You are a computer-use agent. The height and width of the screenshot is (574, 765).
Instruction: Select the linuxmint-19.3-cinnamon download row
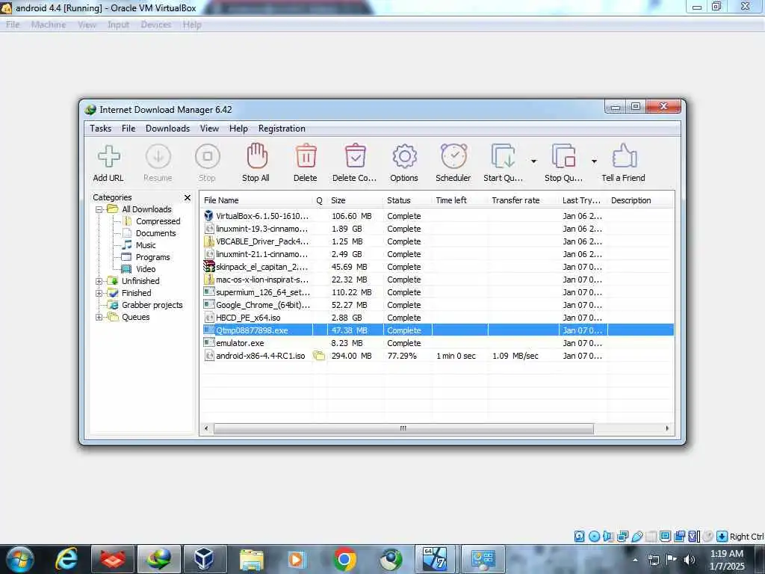(438, 229)
